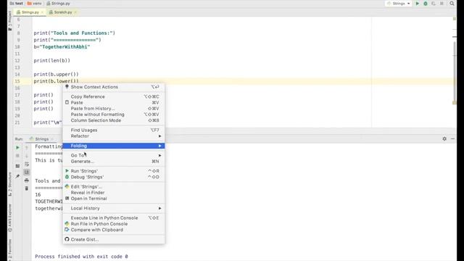This screenshot has height=261, width=464.
Task: Open the Strings run configuration dropdown
Action: coord(398,4)
